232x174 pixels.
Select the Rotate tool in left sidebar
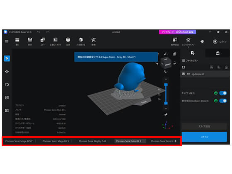pyautogui.click(x=7, y=85)
